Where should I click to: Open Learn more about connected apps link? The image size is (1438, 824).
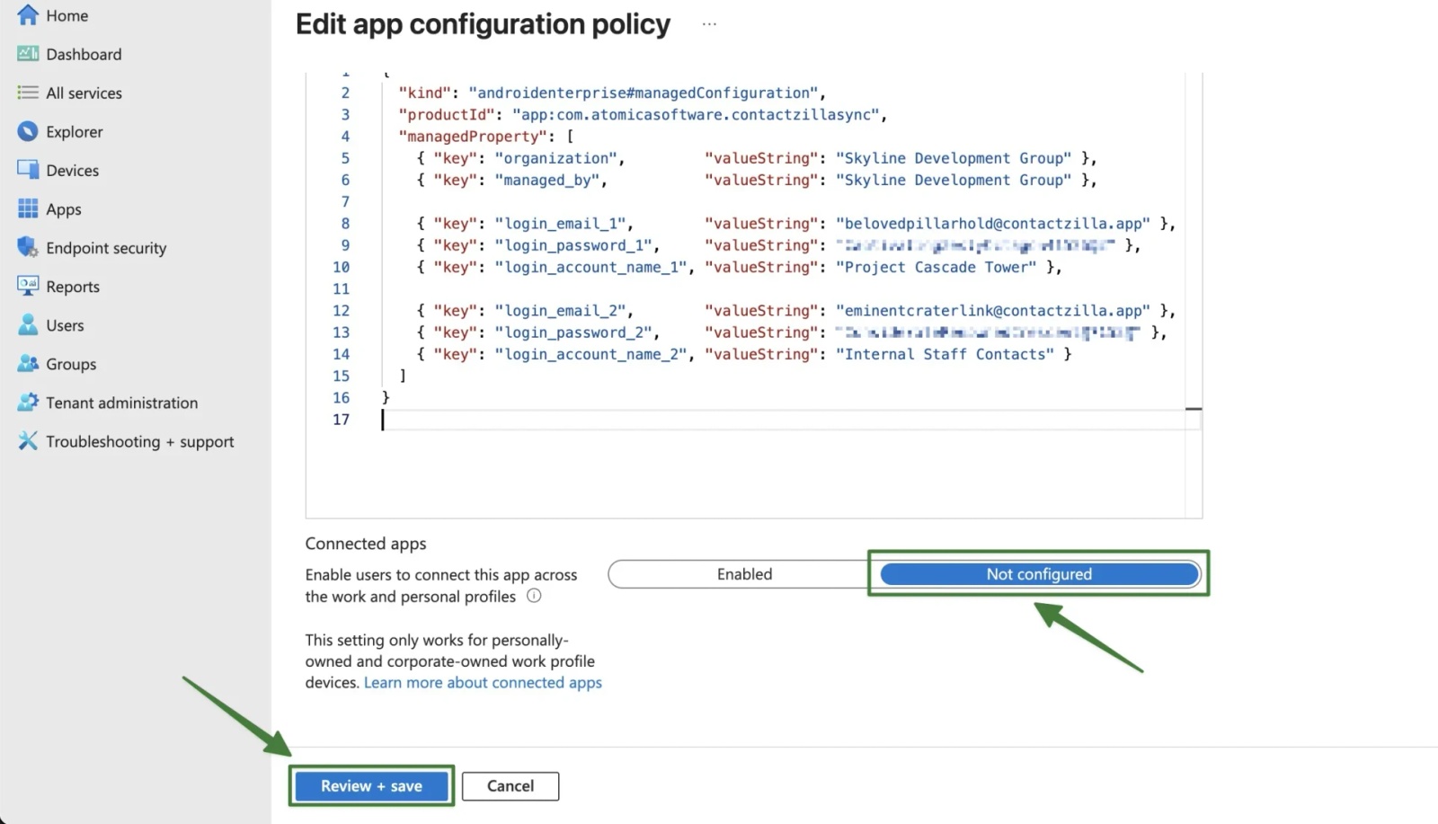point(483,682)
